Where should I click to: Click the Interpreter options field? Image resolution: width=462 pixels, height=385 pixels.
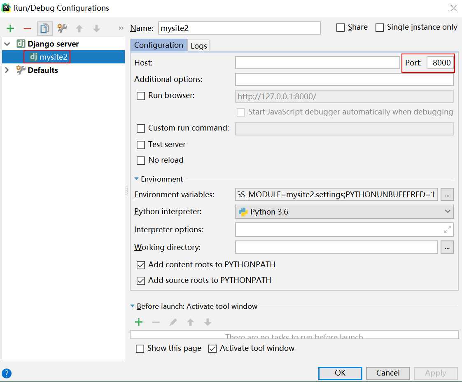(x=344, y=229)
